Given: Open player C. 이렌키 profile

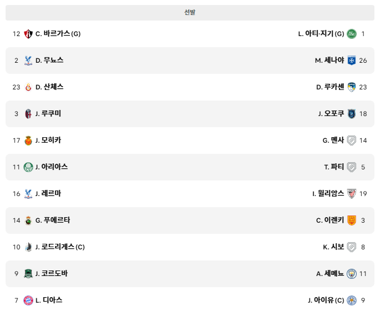Looking at the screenshot, I should click(330, 220).
